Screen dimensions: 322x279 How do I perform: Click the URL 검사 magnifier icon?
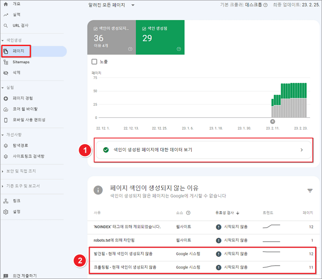click(x=6, y=26)
